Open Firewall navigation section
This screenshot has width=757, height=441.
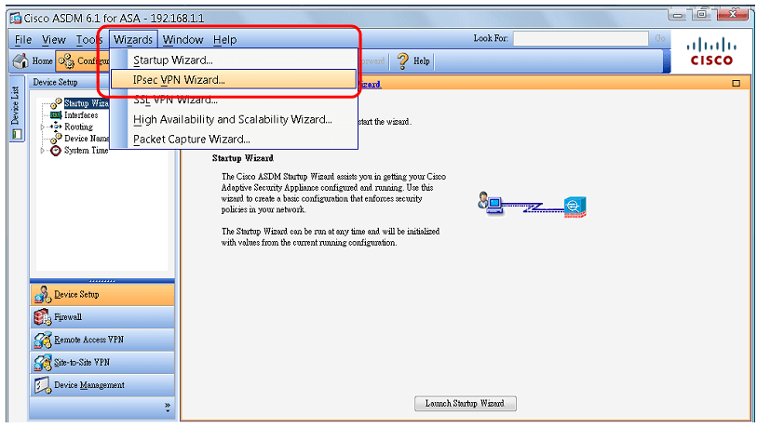[x=102, y=317]
